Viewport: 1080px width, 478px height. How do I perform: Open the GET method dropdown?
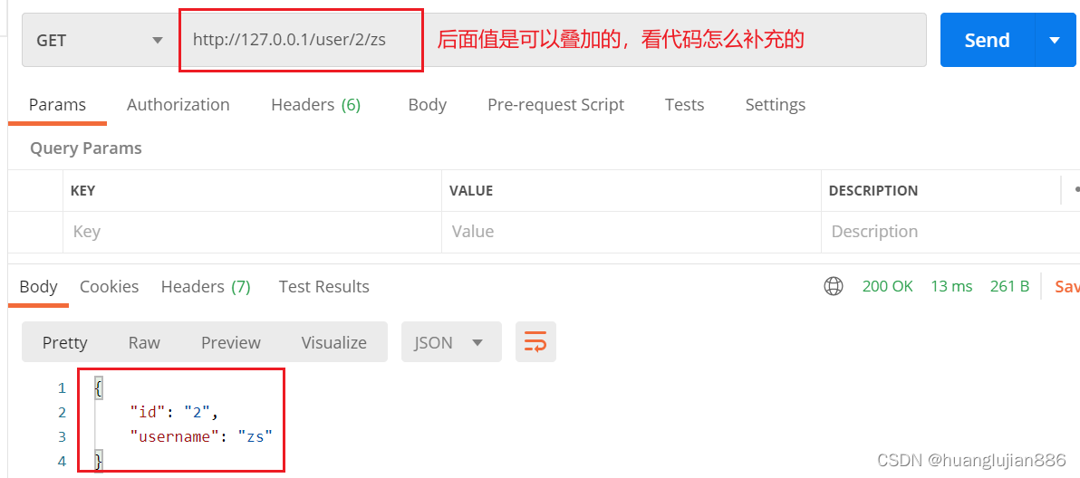(x=101, y=40)
